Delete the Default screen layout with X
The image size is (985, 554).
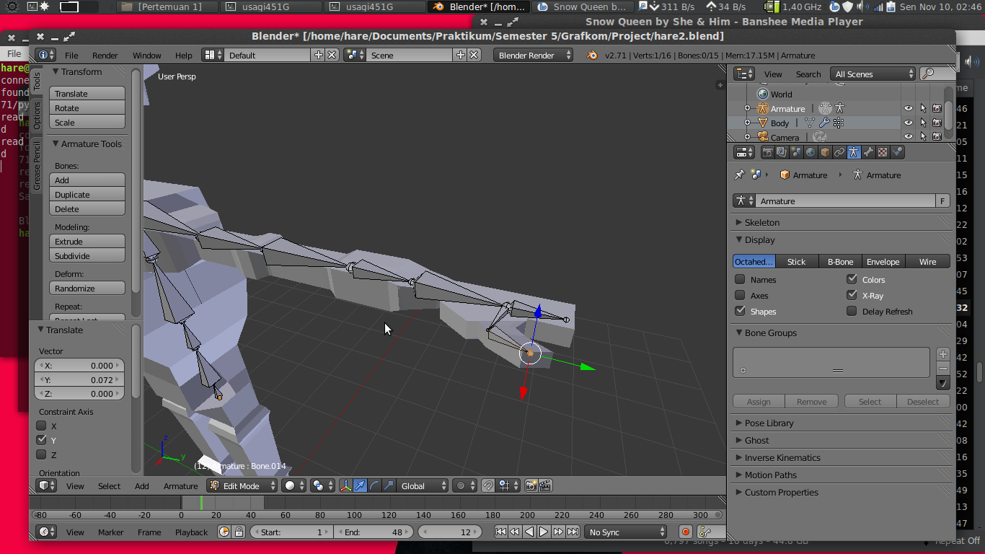[x=332, y=55]
